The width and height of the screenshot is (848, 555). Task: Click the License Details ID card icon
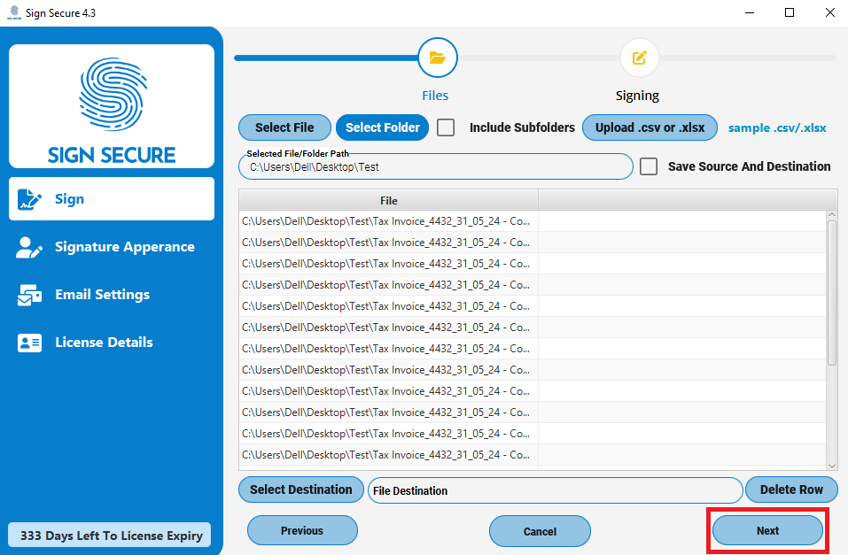point(29,343)
